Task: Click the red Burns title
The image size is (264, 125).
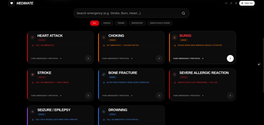Action: (x=185, y=36)
